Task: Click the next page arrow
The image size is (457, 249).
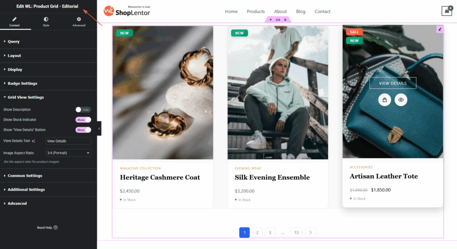Action: coord(311,233)
